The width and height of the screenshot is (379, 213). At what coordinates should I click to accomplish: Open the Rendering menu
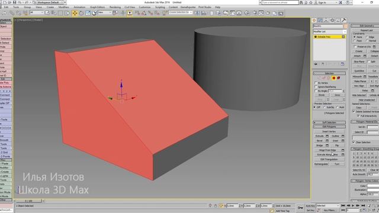coord(115,7)
